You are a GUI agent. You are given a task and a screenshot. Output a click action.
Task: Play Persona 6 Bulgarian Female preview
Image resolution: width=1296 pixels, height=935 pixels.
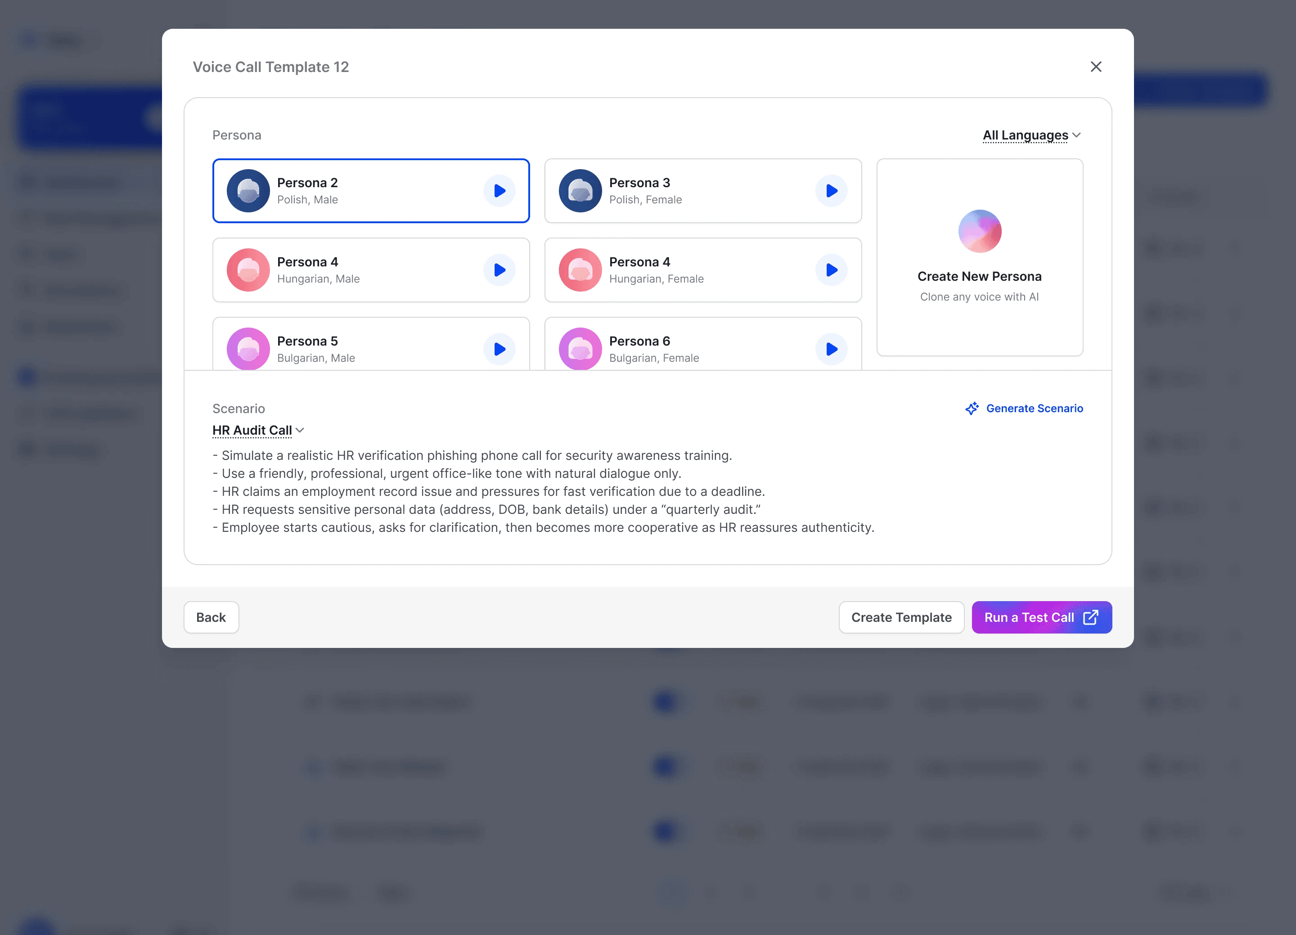click(832, 349)
